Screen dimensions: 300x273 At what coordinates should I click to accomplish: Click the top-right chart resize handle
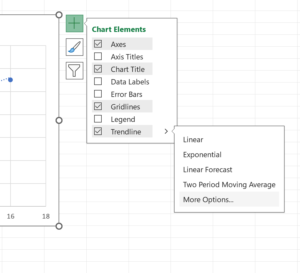pyautogui.click(x=59, y=15)
